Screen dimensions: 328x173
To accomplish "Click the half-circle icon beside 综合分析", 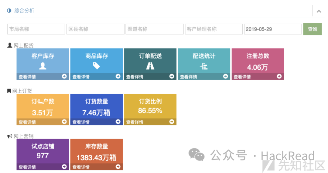I will (9, 10).
